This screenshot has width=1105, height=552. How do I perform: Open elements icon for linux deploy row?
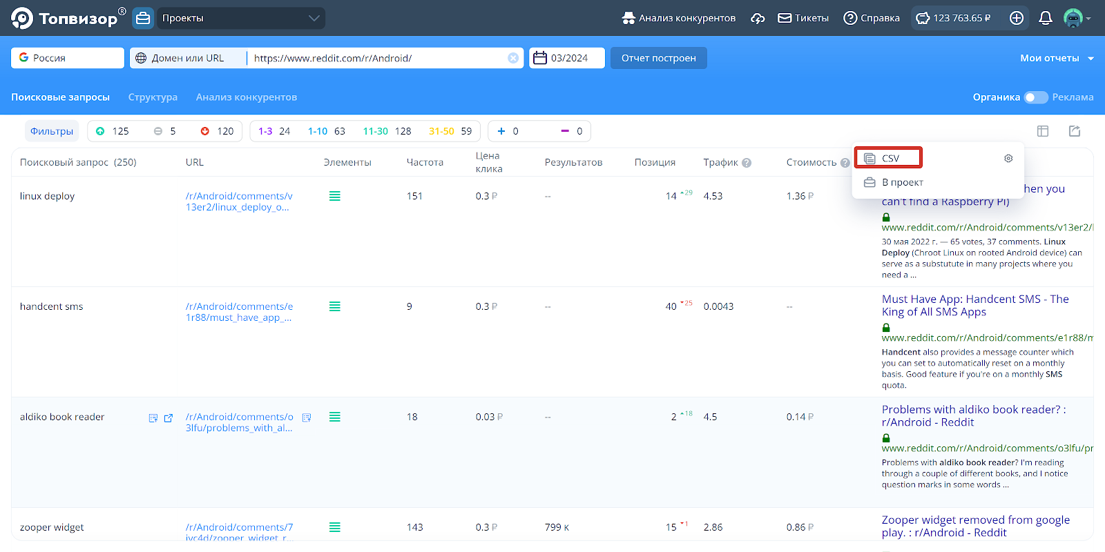[335, 196]
